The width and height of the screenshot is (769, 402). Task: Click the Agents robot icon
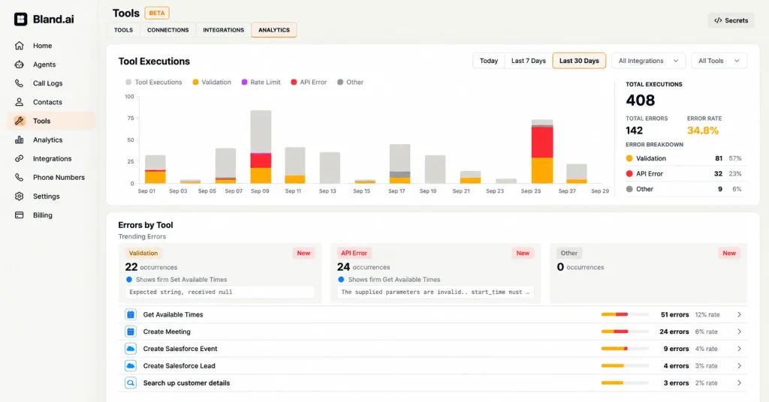click(x=19, y=64)
